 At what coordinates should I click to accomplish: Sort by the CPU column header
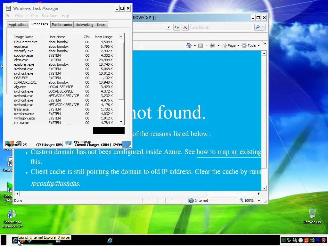coord(87,37)
